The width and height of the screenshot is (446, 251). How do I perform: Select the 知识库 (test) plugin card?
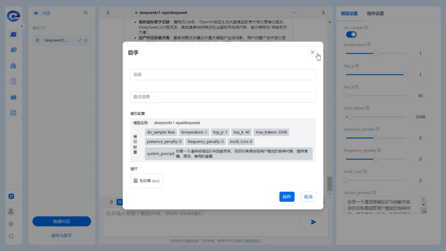[x=146, y=181]
